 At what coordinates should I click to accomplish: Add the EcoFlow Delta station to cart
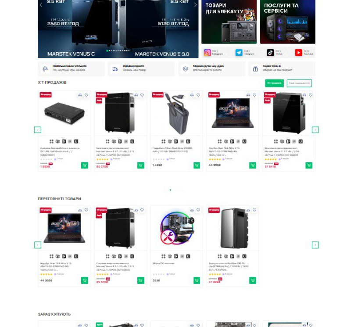pyautogui.click(x=253, y=280)
